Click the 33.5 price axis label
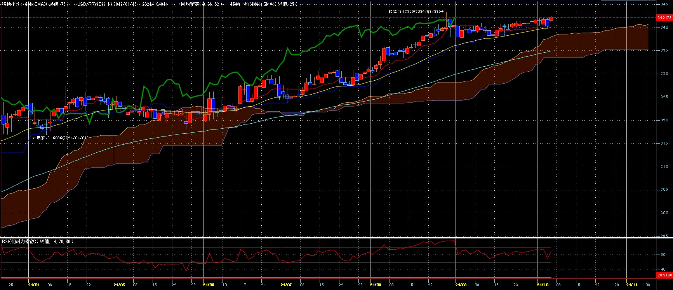Screen dimensions: 673x290 coord(664,50)
